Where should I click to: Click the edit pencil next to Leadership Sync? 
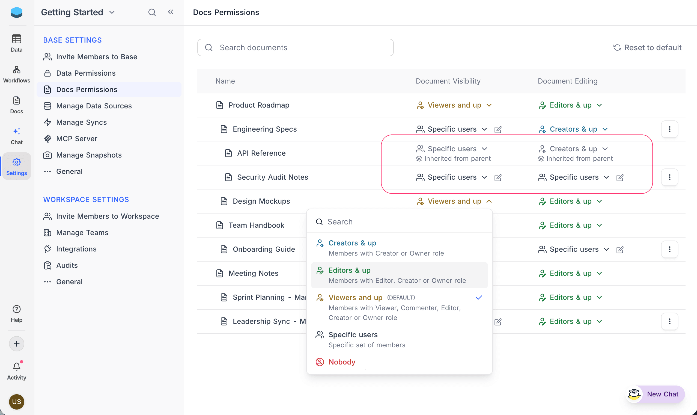click(498, 321)
